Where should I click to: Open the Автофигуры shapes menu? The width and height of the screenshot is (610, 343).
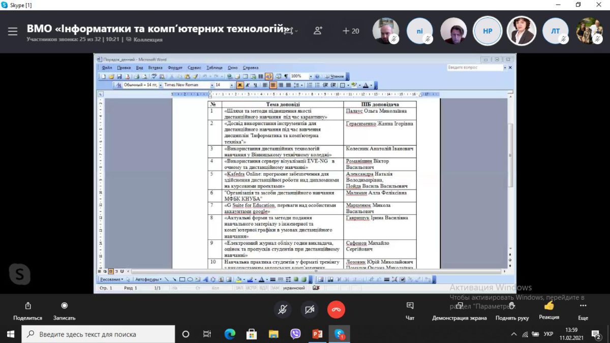(x=148, y=279)
